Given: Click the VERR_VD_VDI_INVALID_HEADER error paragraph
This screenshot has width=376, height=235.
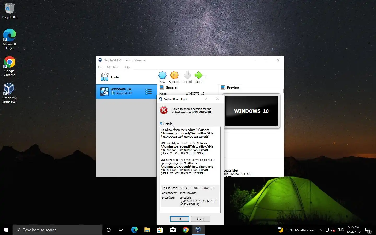Looking at the screenshot, I should click(x=188, y=167).
